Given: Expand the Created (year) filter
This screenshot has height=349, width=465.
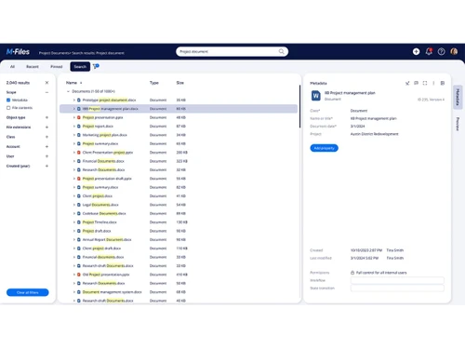Looking at the screenshot, I should coord(46,166).
